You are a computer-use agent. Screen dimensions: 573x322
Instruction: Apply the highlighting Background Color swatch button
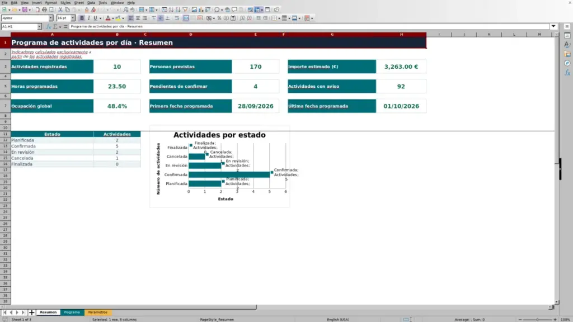pos(118,18)
